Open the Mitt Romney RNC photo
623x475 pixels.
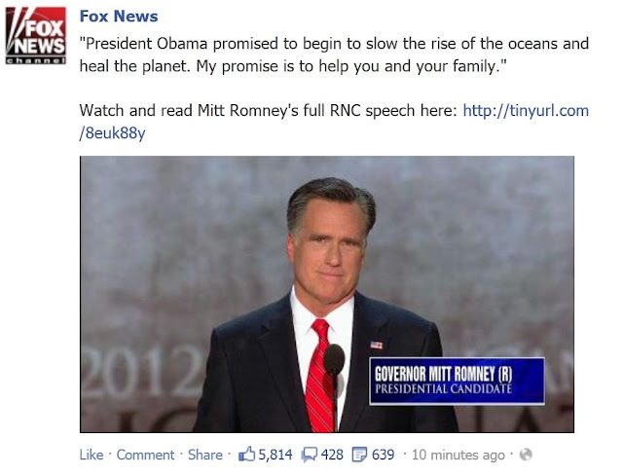click(x=327, y=294)
